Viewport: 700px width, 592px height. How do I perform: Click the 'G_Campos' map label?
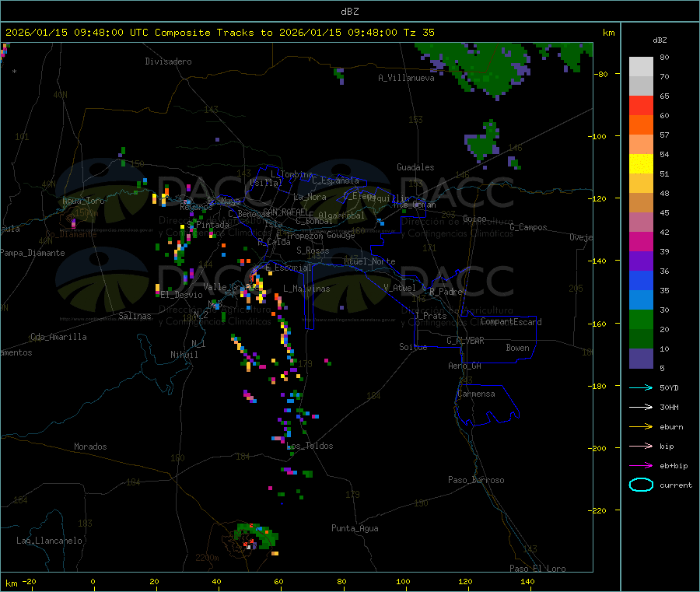(528, 227)
